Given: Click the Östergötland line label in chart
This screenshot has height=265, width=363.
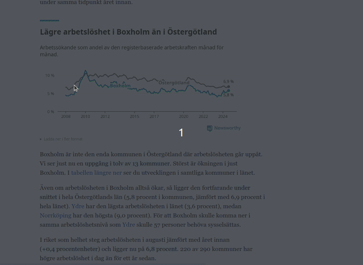Looking at the screenshot, I should click(x=174, y=83).
